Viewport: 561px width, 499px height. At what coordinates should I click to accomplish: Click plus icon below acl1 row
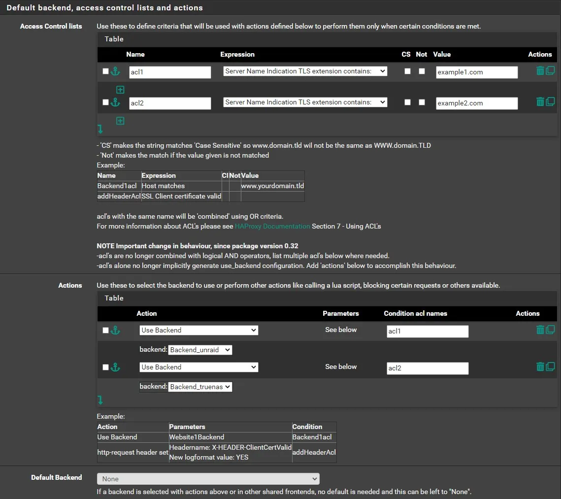point(120,90)
